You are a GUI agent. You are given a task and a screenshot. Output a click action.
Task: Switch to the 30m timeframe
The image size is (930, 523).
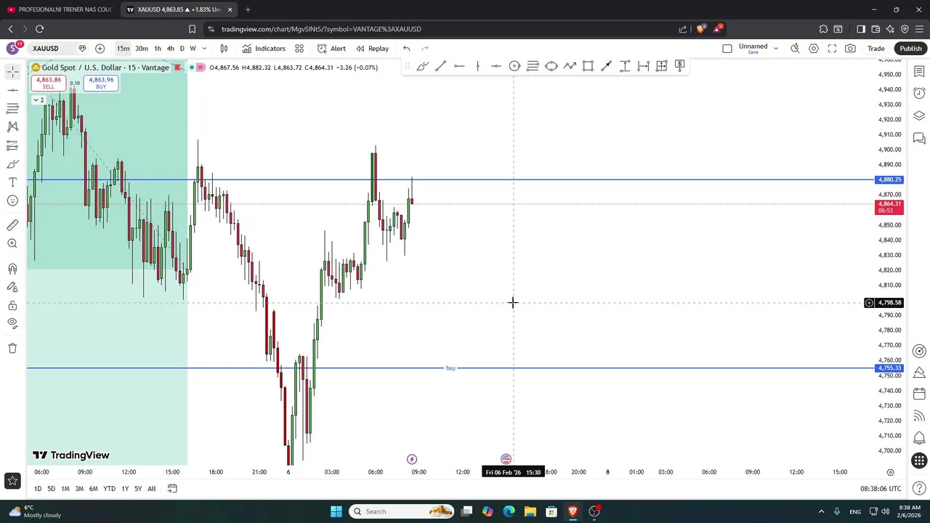click(142, 49)
